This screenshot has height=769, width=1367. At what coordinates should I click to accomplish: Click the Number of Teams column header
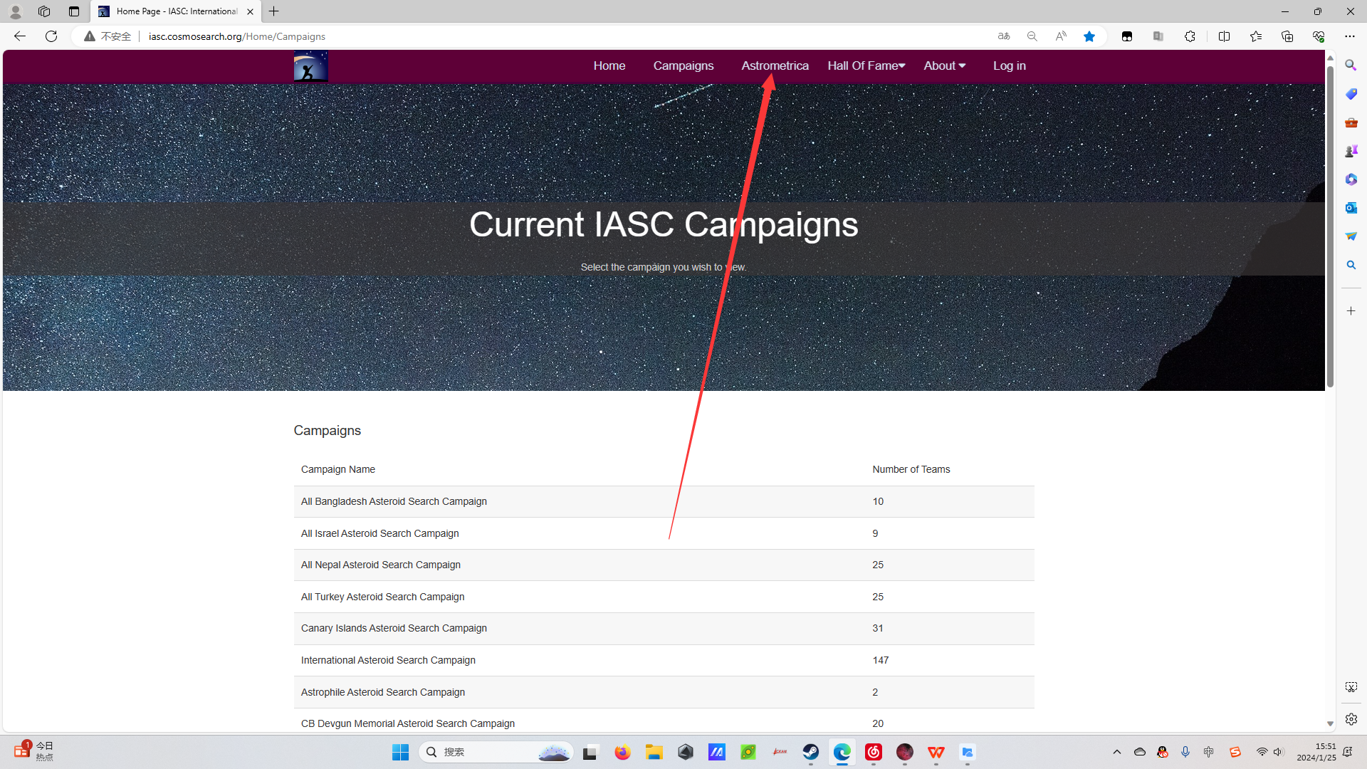[911, 469]
